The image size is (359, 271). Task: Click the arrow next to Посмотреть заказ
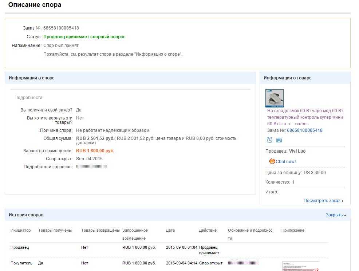[x=343, y=201]
